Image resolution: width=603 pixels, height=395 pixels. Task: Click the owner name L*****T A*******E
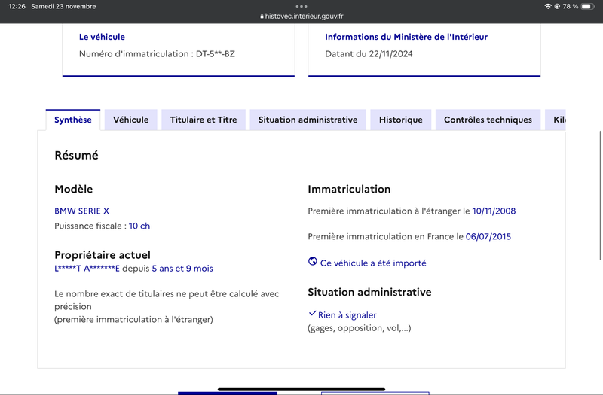point(87,269)
